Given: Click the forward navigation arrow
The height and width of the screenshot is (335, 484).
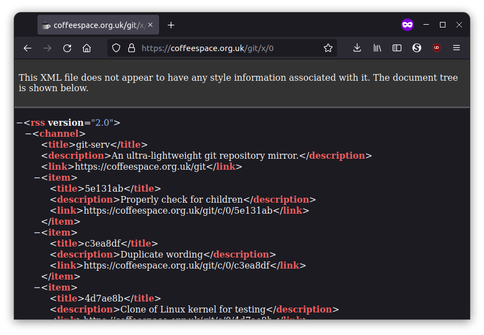Looking at the screenshot, I should pyautogui.click(x=47, y=48).
